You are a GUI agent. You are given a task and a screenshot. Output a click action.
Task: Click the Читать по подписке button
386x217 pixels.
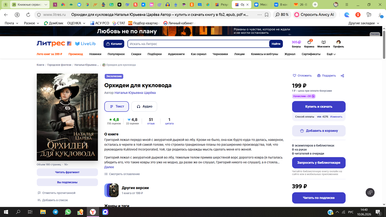coord(319,198)
